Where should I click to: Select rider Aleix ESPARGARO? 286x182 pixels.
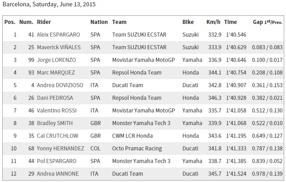(x=58, y=34)
